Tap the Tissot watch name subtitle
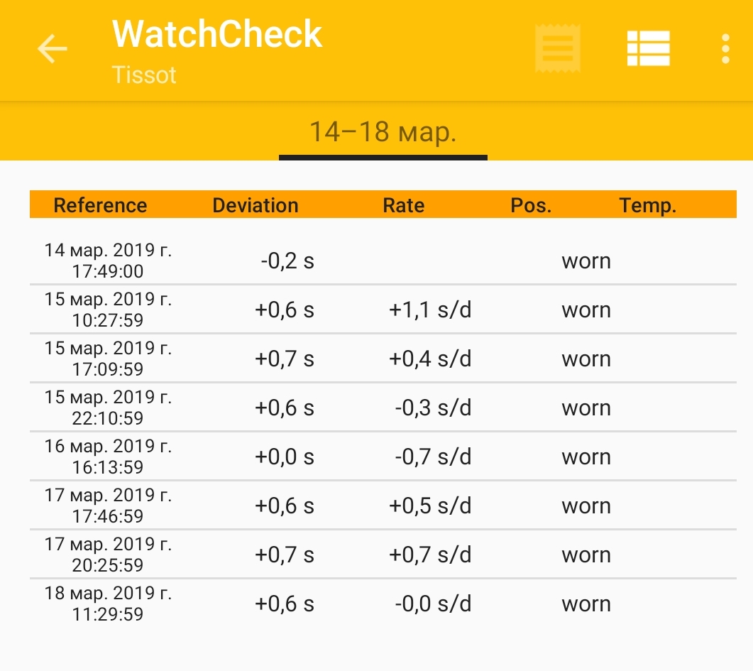Image resolution: width=753 pixels, height=671 pixels. pyautogui.click(x=144, y=75)
